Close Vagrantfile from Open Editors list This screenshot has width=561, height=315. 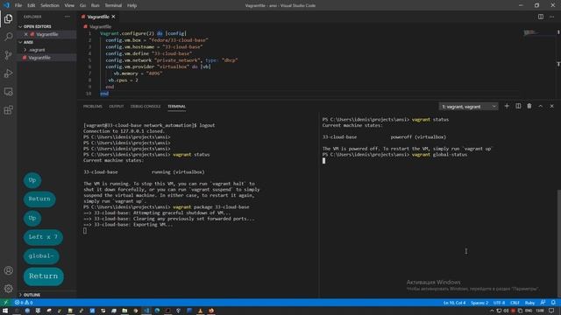25,34
